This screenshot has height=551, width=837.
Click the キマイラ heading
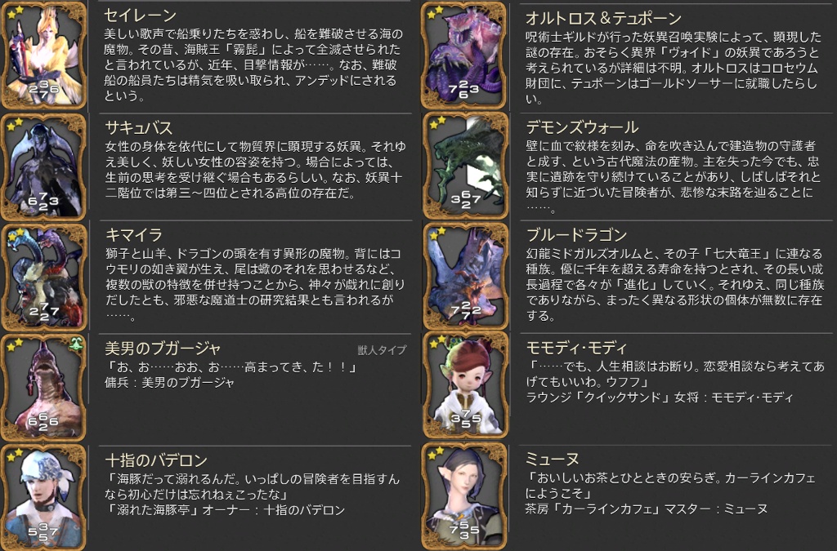133,235
